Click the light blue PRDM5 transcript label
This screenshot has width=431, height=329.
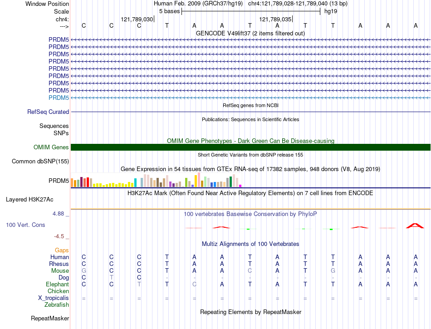(x=59, y=98)
